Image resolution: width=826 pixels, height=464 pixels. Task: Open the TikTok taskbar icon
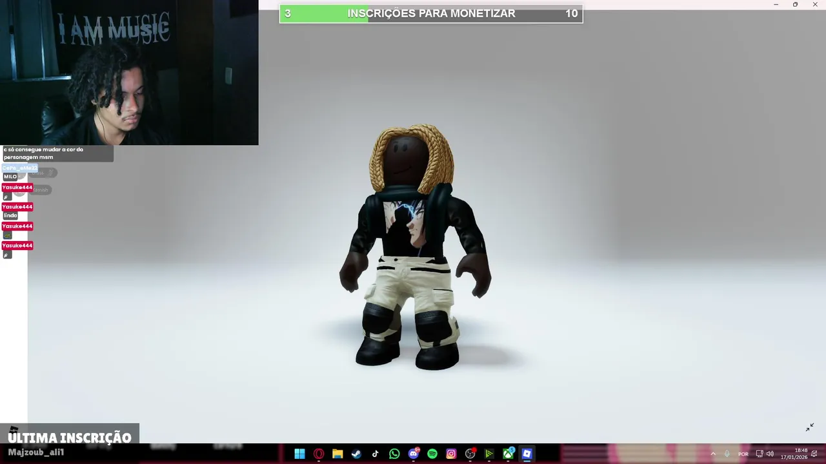pyautogui.click(x=376, y=454)
